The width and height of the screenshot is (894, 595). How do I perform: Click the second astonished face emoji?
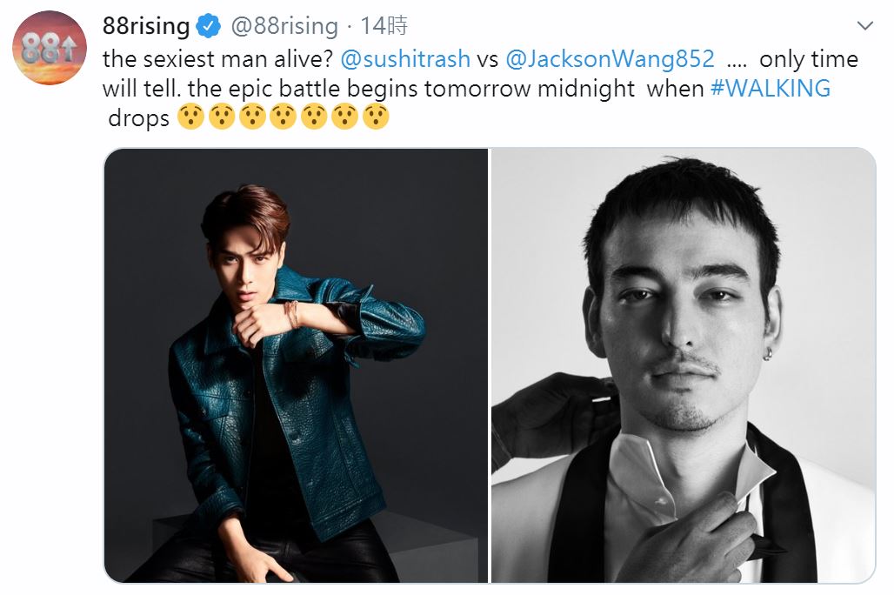pos(221,117)
